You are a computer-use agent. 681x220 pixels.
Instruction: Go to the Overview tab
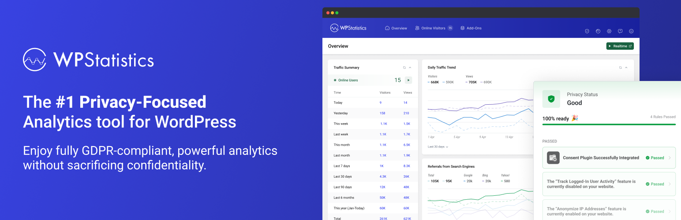(396, 28)
